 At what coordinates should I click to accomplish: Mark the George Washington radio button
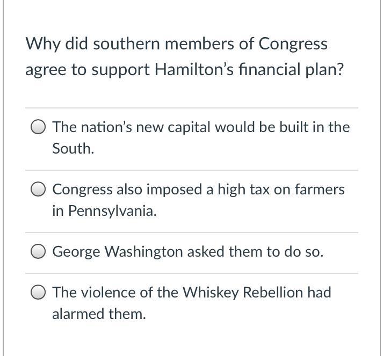pyautogui.click(x=38, y=252)
